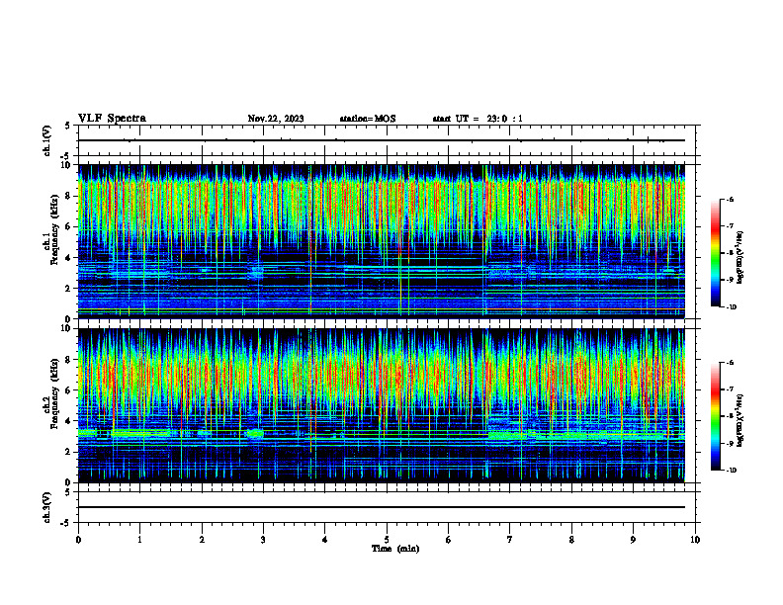Image resolution: width=783 pixels, height=605 pixels.
Task: Click time axis tick label '1'
Action: click(139, 540)
